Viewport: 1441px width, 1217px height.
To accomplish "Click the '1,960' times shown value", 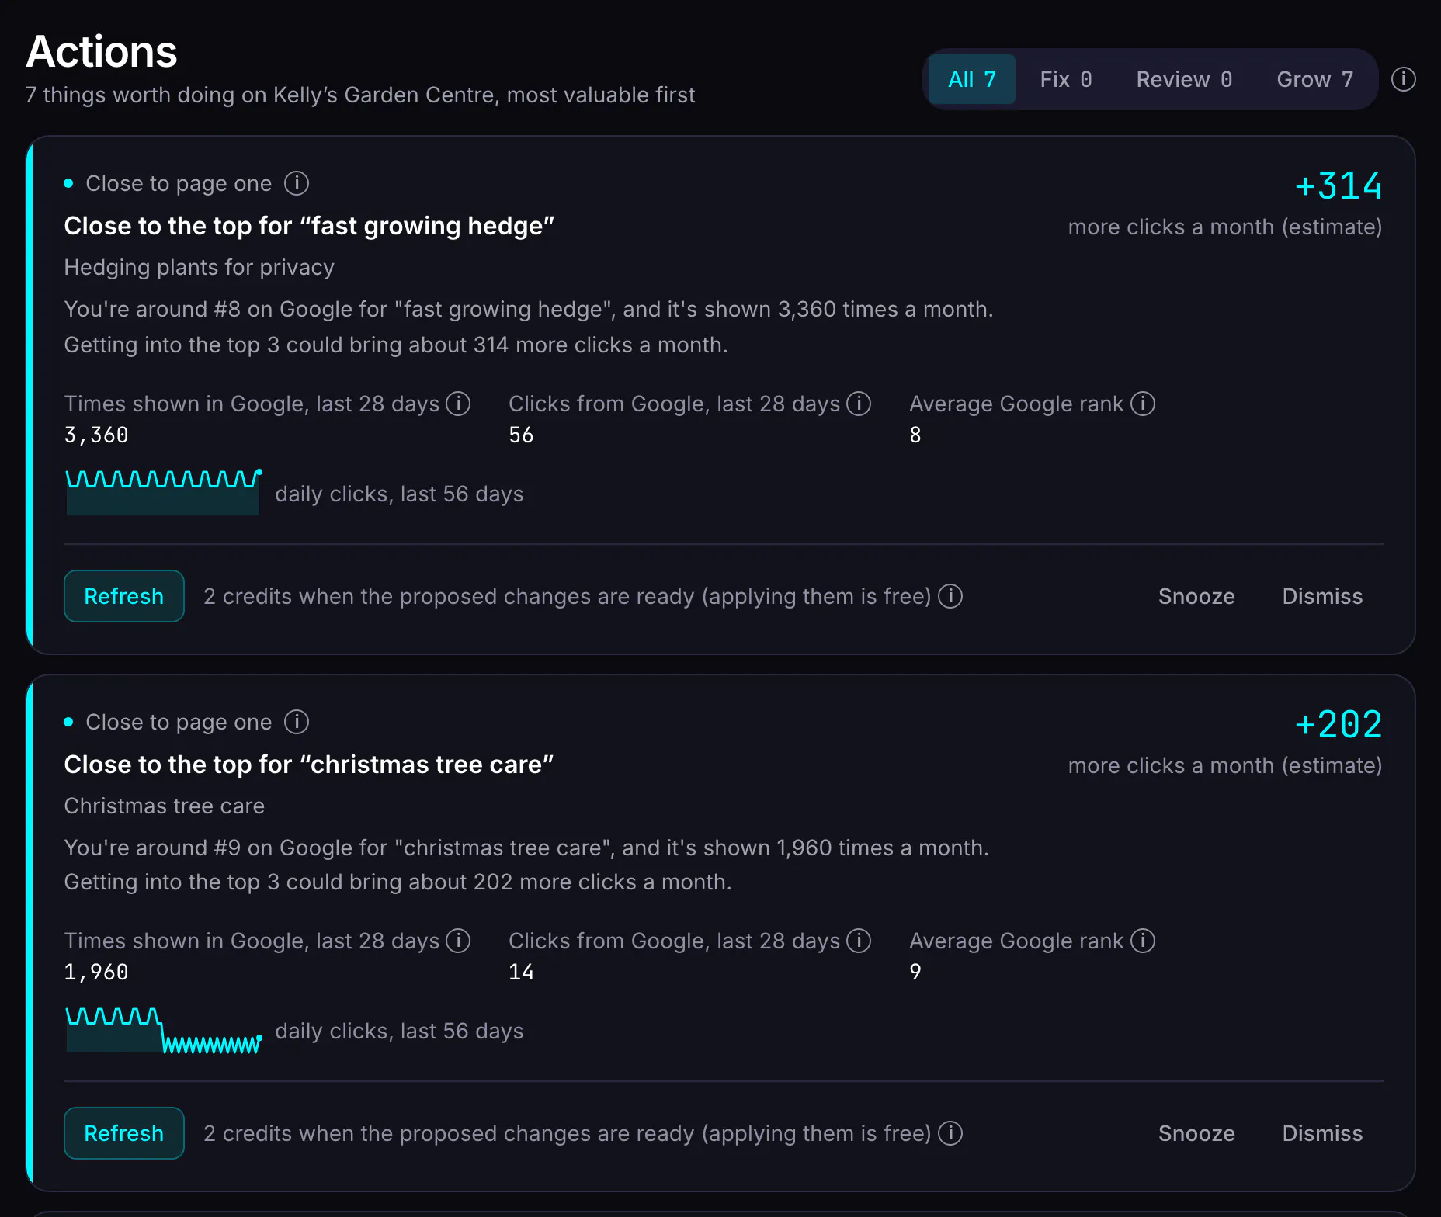I will tap(96, 973).
